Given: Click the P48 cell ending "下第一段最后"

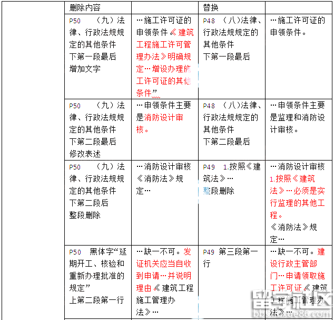Looking at the screenshot, I should [x=231, y=39].
